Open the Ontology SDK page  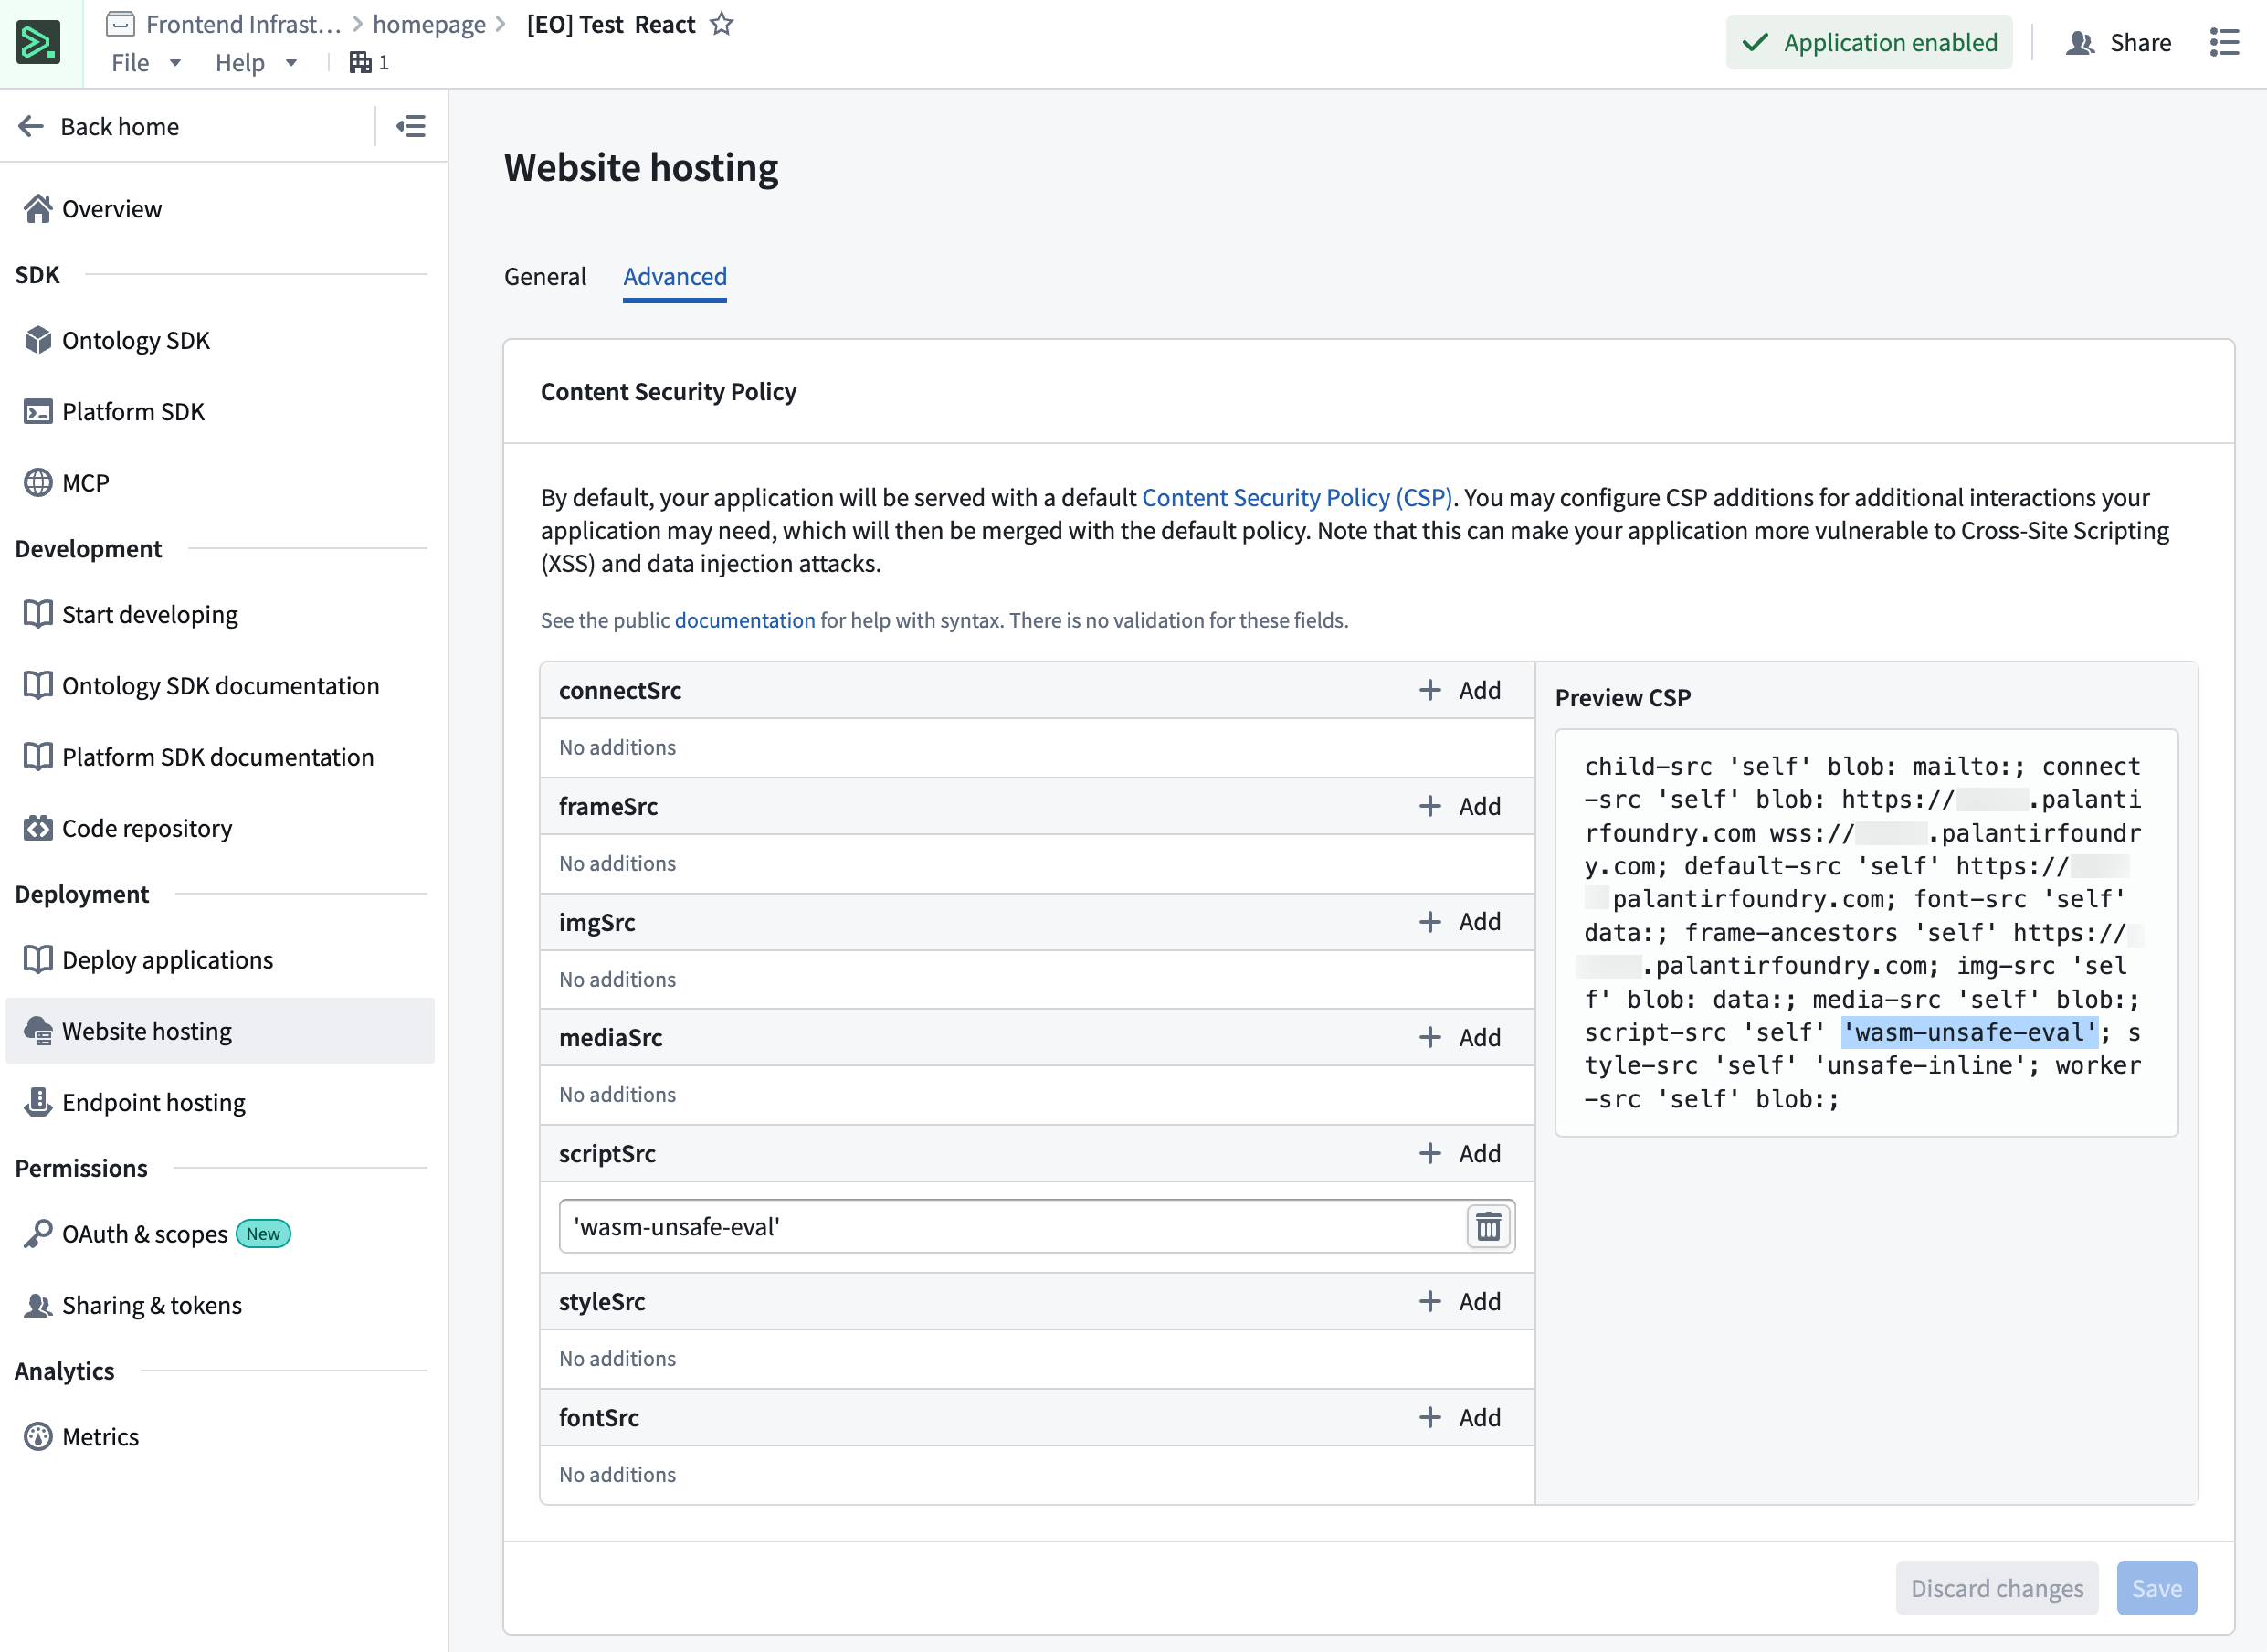(136, 340)
